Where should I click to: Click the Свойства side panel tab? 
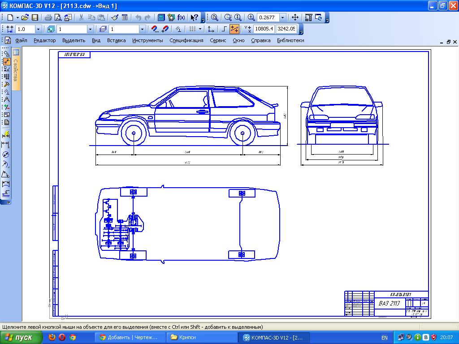(x=16, y=70)
